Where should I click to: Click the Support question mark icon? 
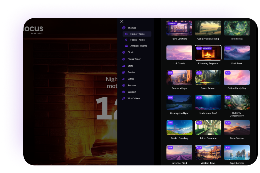(123, 92)
